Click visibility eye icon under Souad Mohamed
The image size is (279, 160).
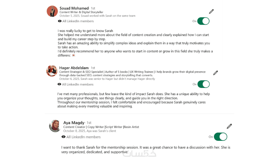tap(60, 21)
